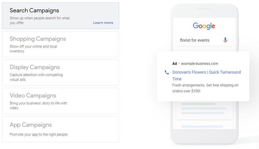Click the Google logo on the phone
259x149 pixels.
click(204, 26)
